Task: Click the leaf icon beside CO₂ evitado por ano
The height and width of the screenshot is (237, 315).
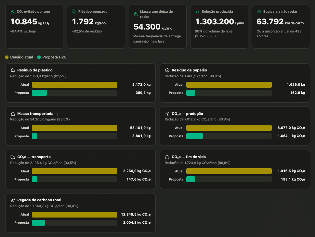Action: pos(12,12)
